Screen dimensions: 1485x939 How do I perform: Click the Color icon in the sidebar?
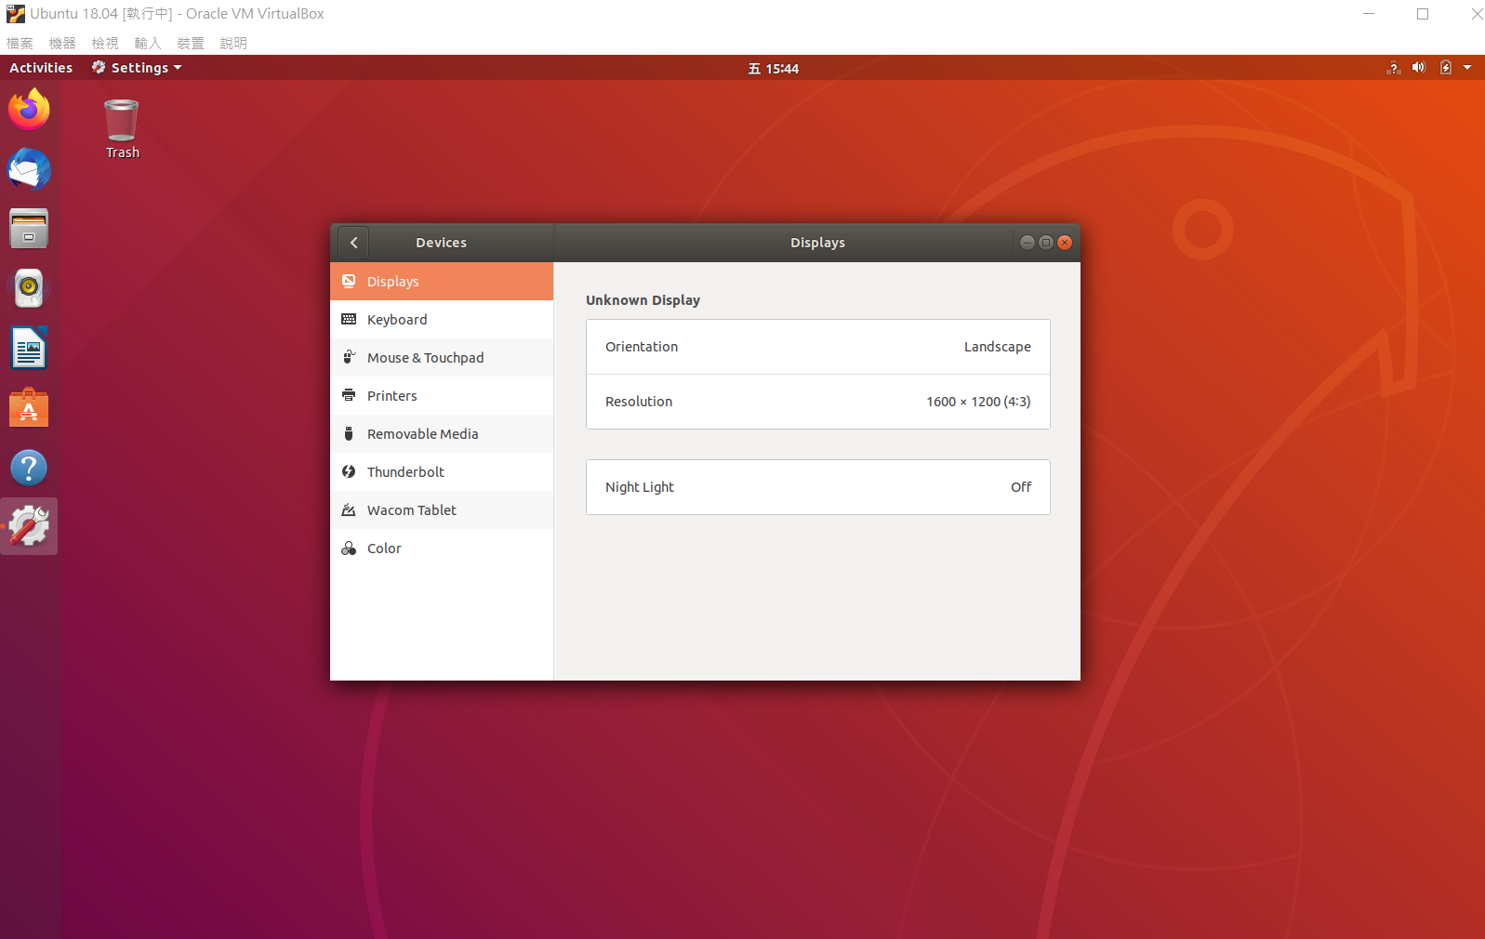pos(349,549)
